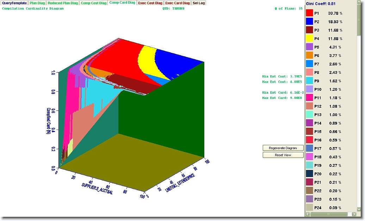Click the Regenerate Diagram button
Screen dimensions: 365x221
tap(283, 148)
